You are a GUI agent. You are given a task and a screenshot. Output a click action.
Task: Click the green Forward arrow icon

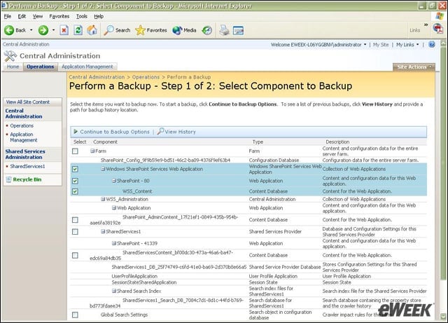43,30
